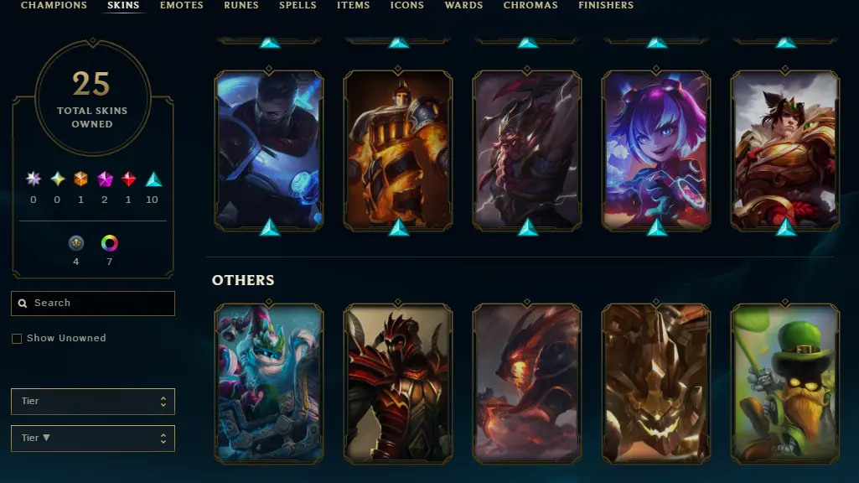Select the cyan triangle tier icon
The image size is (859, 483).
[153, 179]
